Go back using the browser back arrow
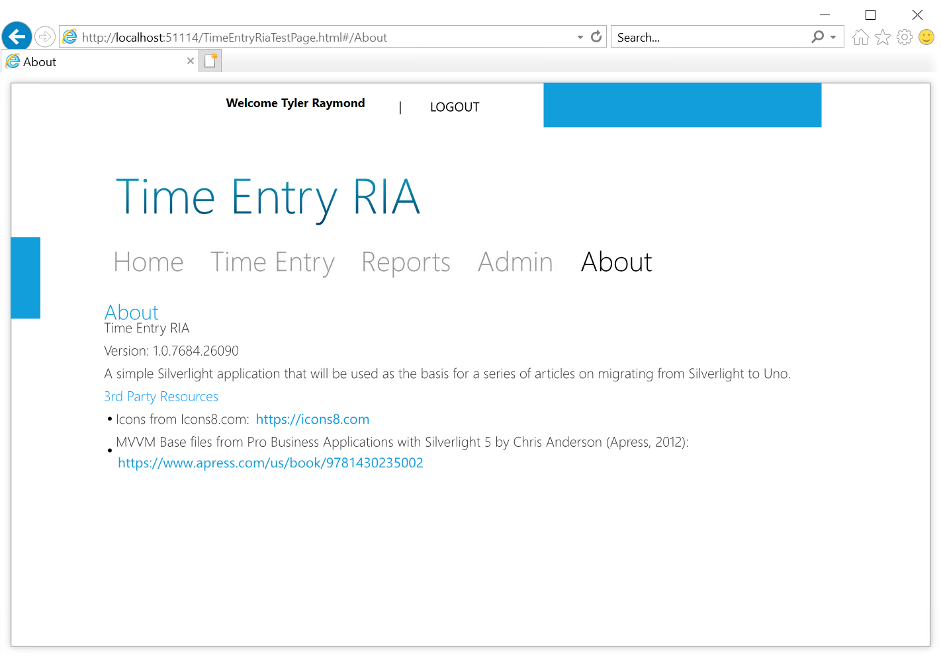The width and height of the screenshot is (941, 657). point(17,36)
